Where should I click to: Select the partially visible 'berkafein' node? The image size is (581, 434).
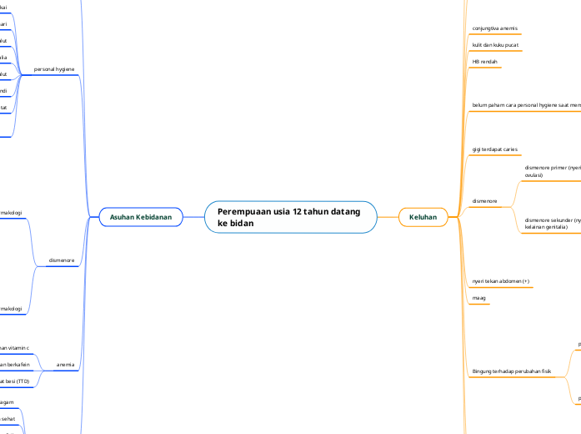(x=15, y=366)
